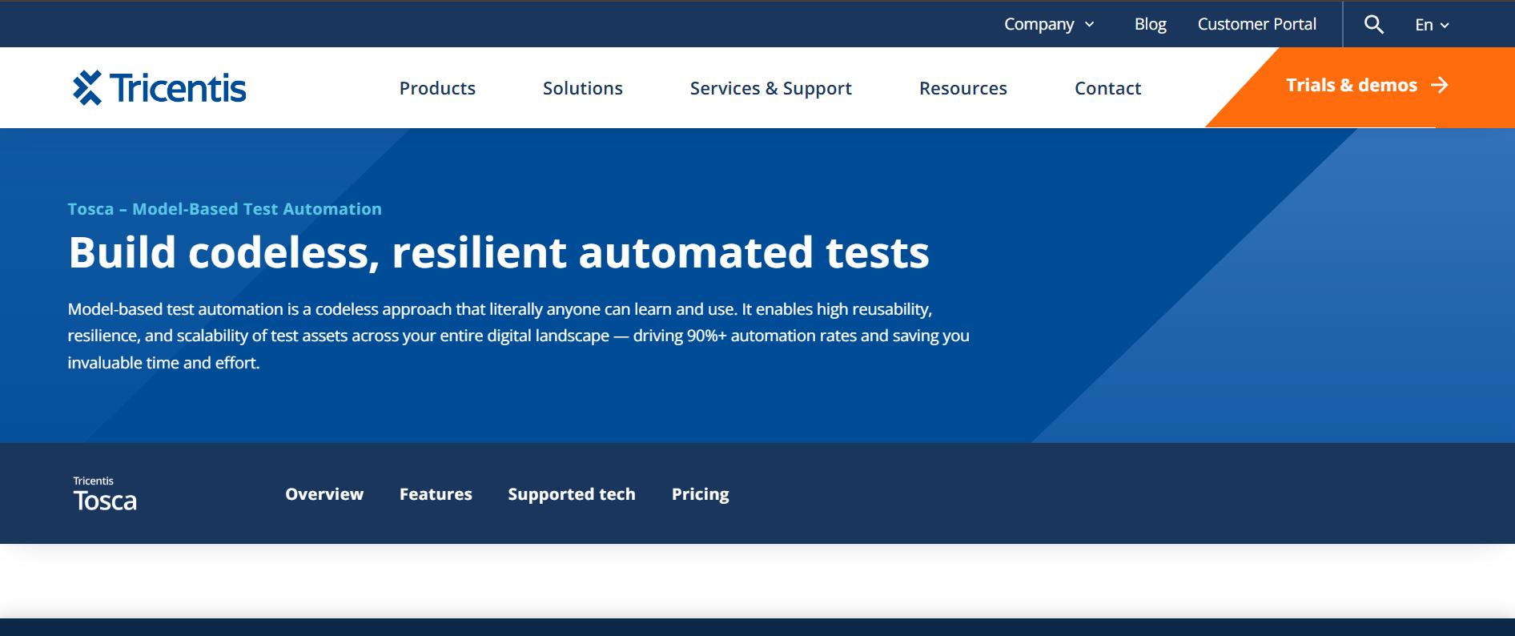Viewport: 1515px width, 636px height.
Task: Click the Tosca – Model-Based Test Automation link
Action: point(224,209)
